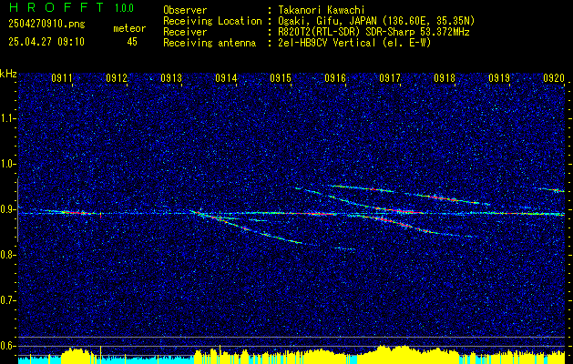Image resolution: width=573 pixels, height=364 pixels.
Task: Click the 0912 time marker
Action: coord(117,77)
